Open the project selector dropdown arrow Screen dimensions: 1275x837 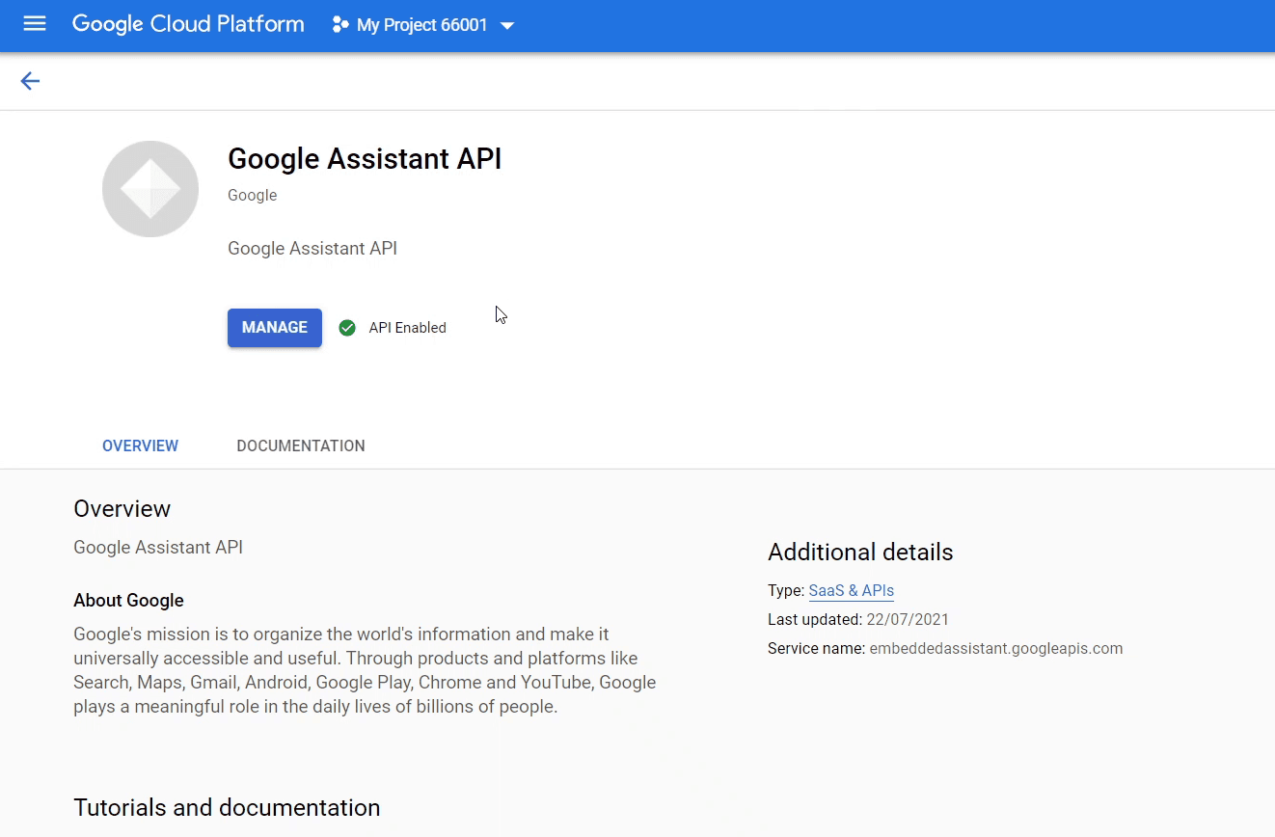coord(507,26)
